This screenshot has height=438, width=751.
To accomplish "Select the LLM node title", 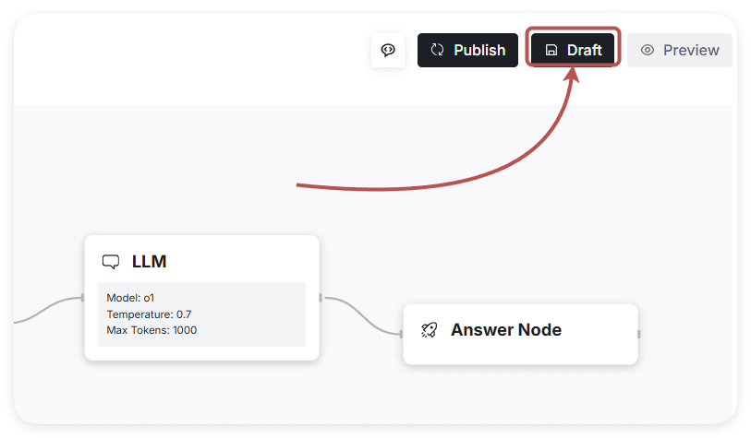I will click(x=150, y=262).
